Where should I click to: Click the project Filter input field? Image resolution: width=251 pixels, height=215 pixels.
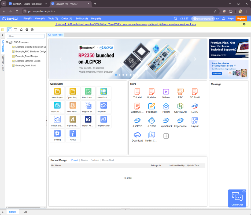pyautogui.click(x=26, y=37)
